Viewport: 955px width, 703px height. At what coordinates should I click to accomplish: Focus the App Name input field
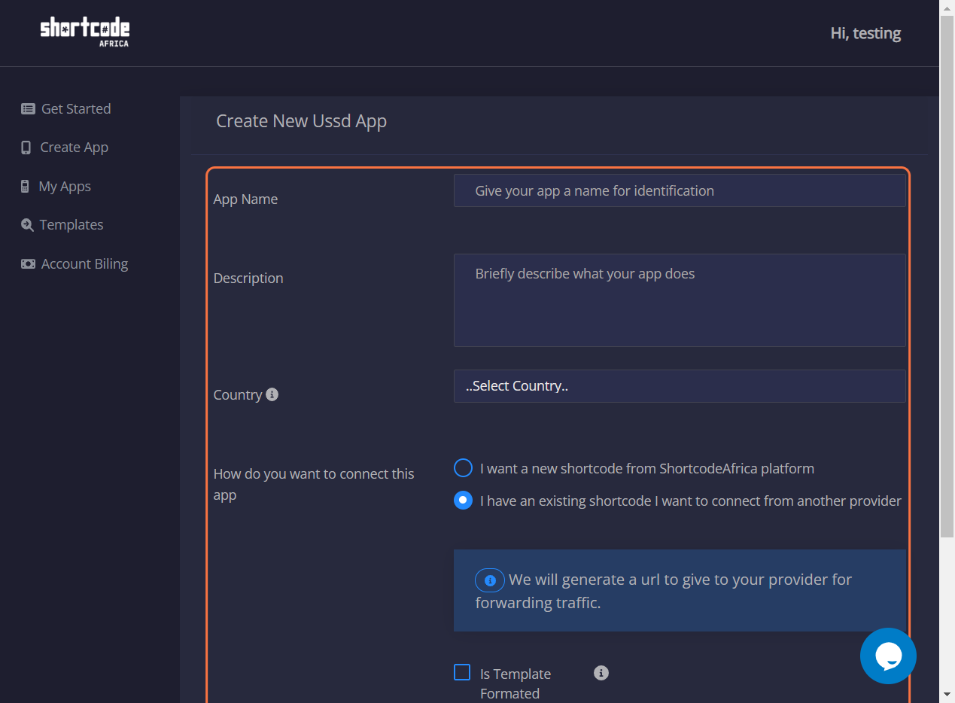(x=680, y=190)
